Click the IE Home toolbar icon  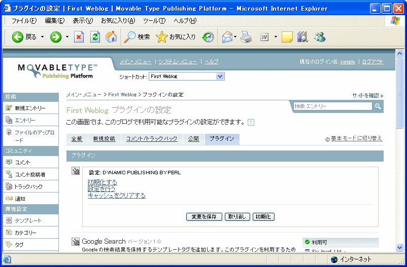point(111,37)
